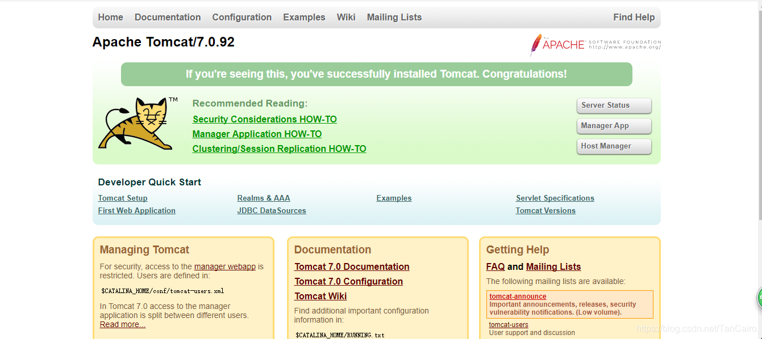The width and height of the screenshot is (762, 339).
Task: Open the tomcat-announce mailing list link
Action: tap(518, 296)
